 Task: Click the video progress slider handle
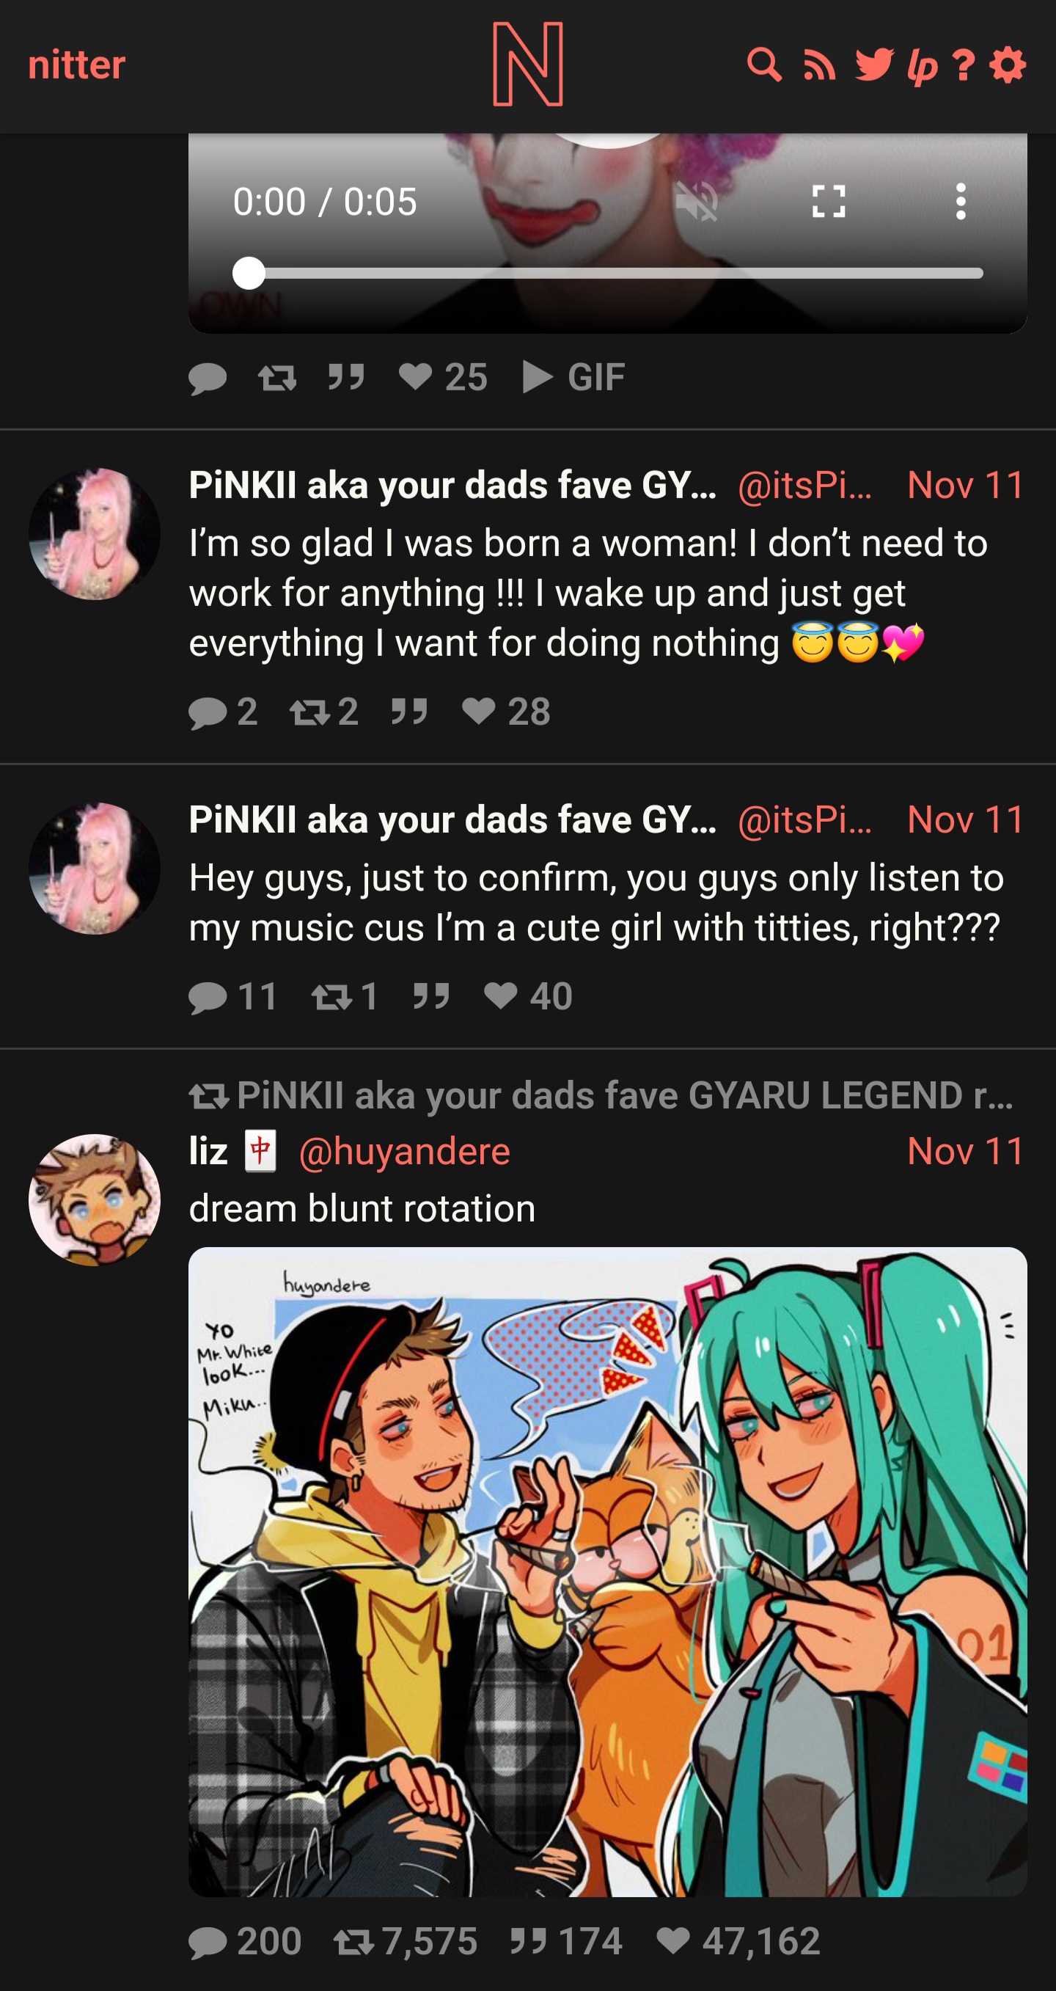[249, 274]
